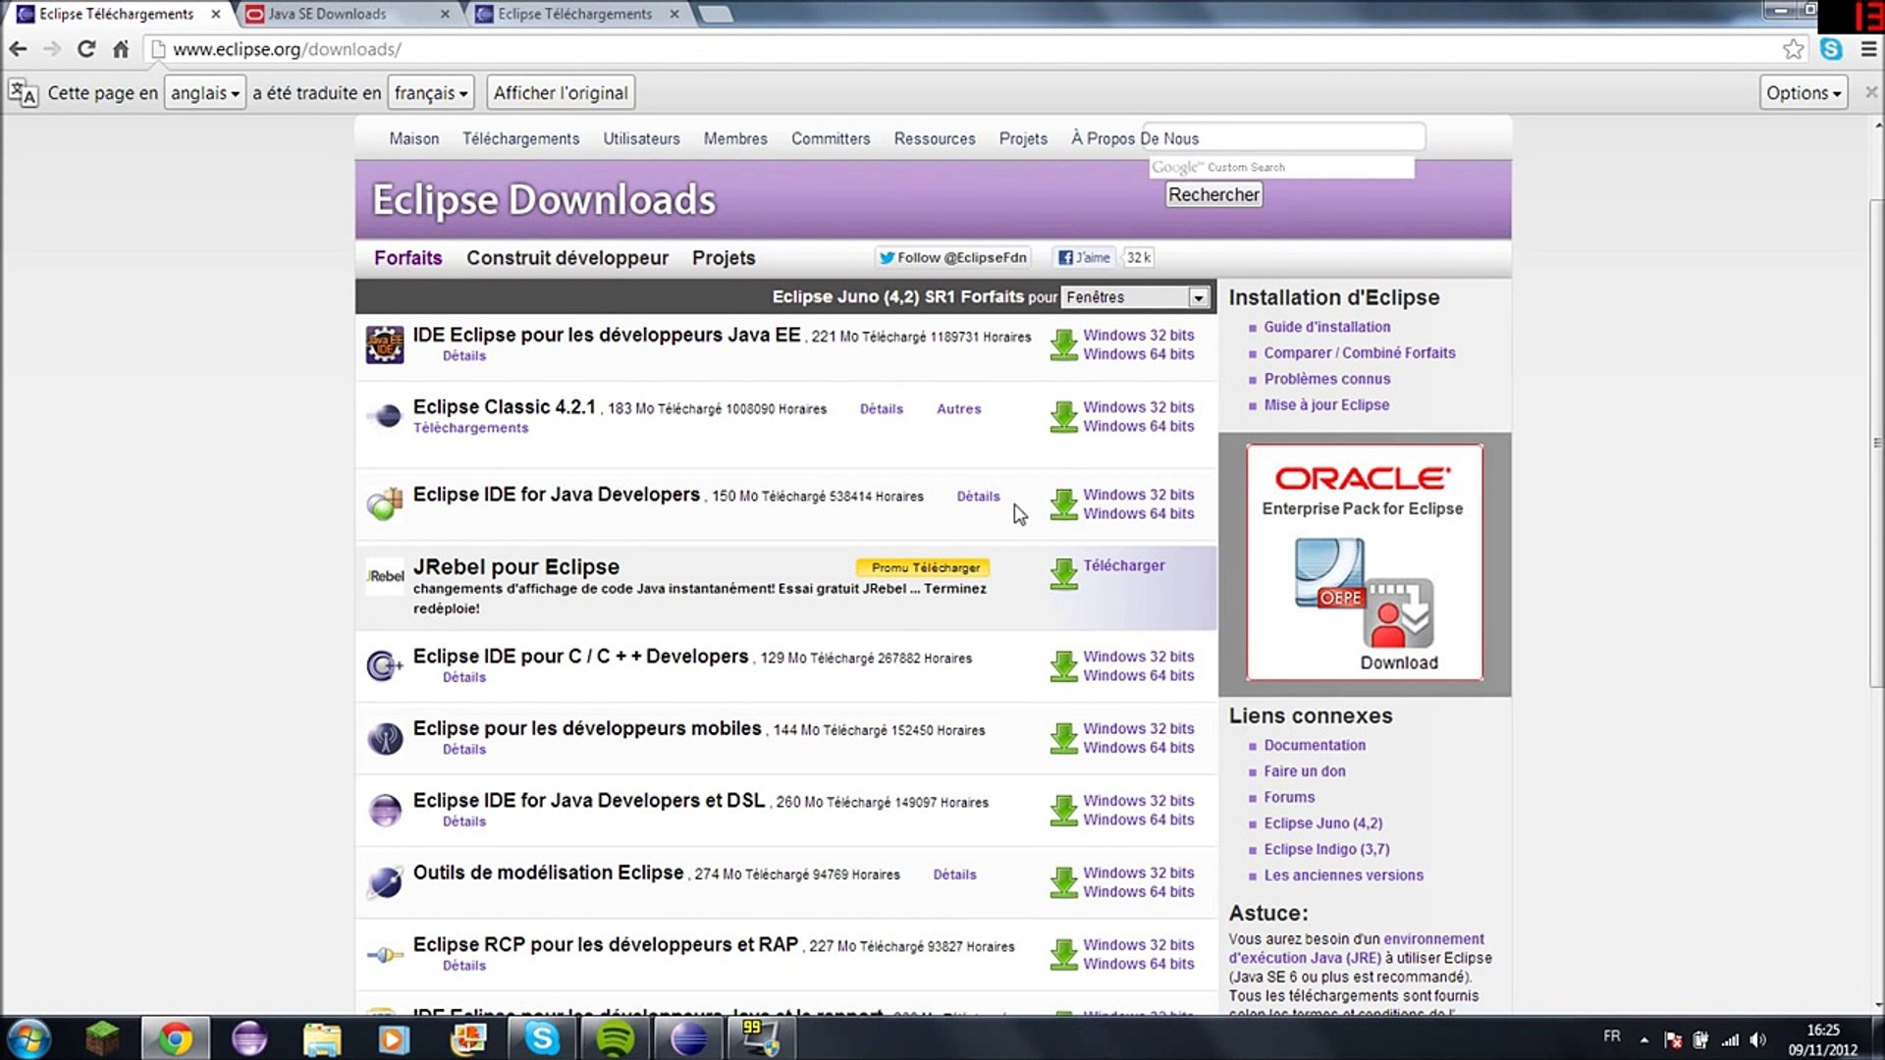Image resolution: width=1885 pixels, height=1060 pixels.
Task: Select the Forfaits tab
Action: coord(408,258)
